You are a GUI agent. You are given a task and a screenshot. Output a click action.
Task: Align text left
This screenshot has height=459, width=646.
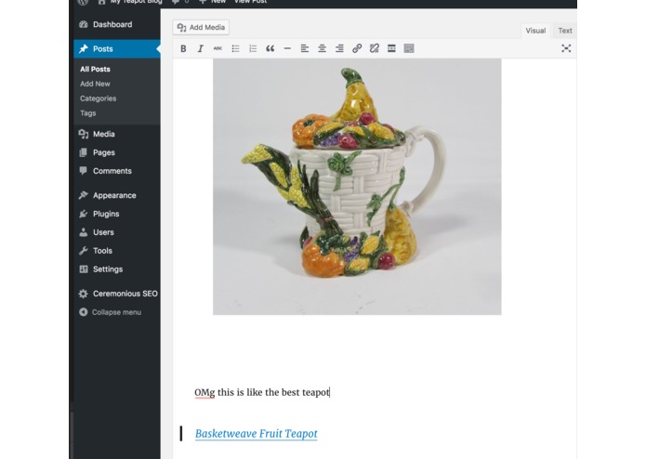click(305, 48)
